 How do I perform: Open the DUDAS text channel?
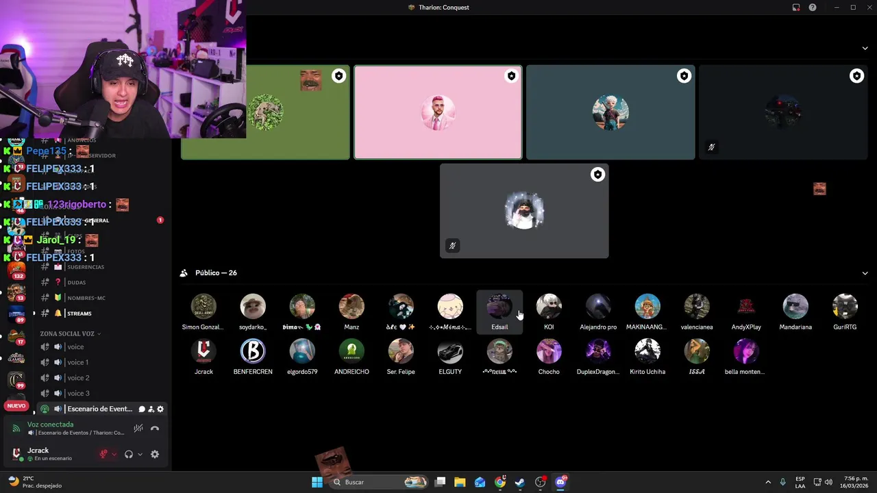point(76,282)
